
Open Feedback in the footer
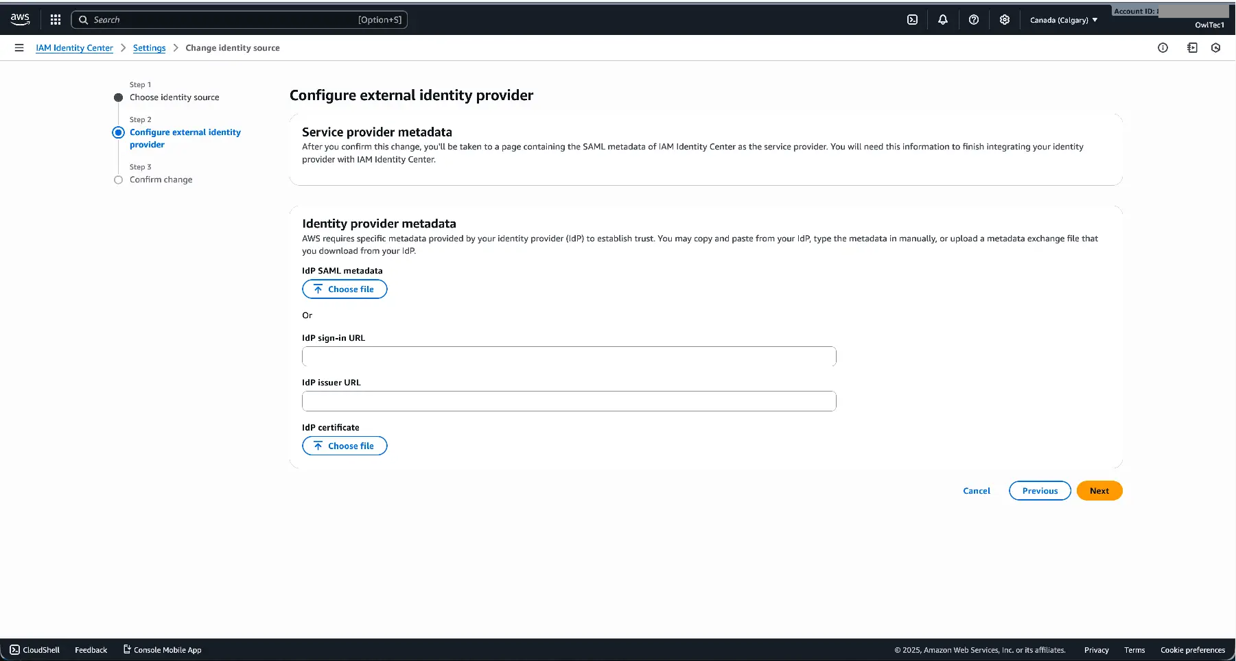click(91, 650)
